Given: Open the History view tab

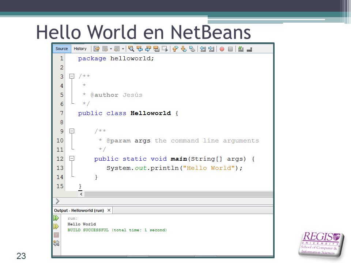Looking at the screenshot, I should (x=80, y=49).
